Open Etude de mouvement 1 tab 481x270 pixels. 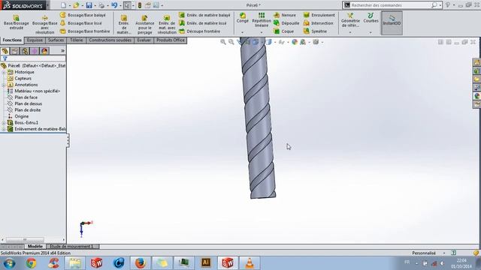coord(72,247)
